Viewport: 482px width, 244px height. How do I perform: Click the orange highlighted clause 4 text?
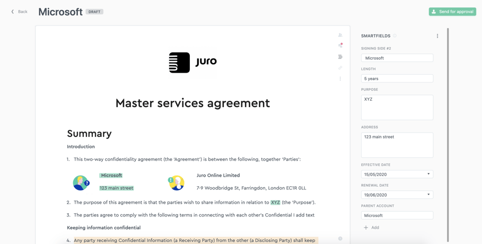196,240
